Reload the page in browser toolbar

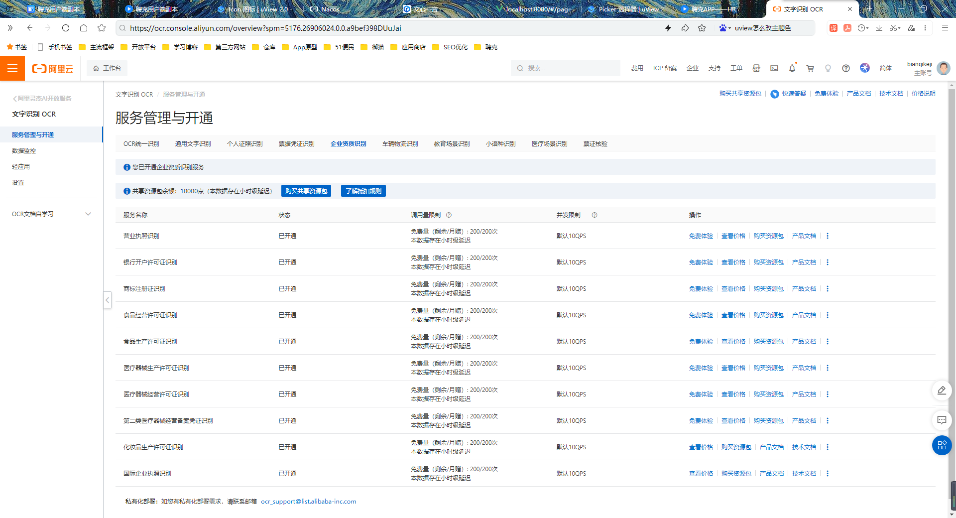click(66, 28)
